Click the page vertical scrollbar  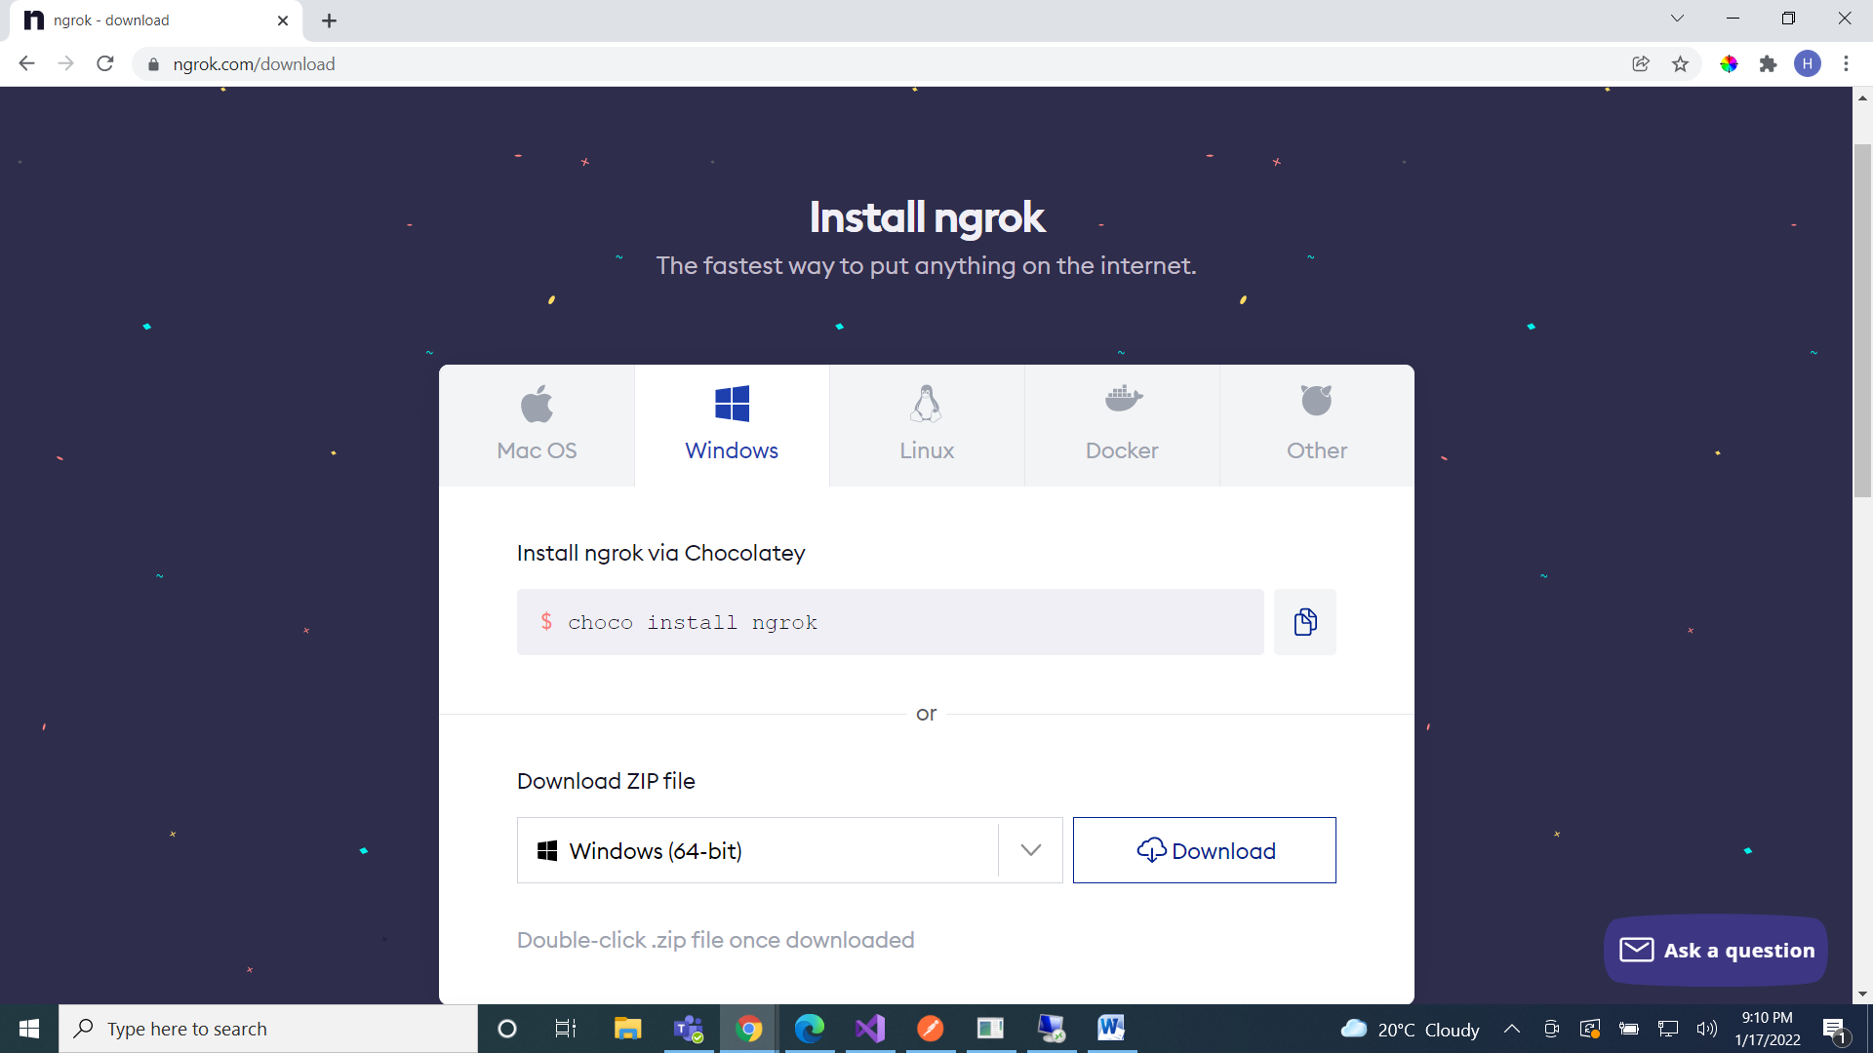[1862, 322]
